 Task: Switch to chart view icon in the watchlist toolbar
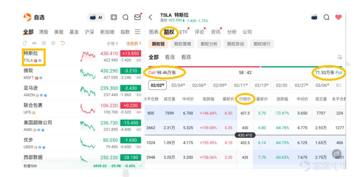[x=34, y=43]
